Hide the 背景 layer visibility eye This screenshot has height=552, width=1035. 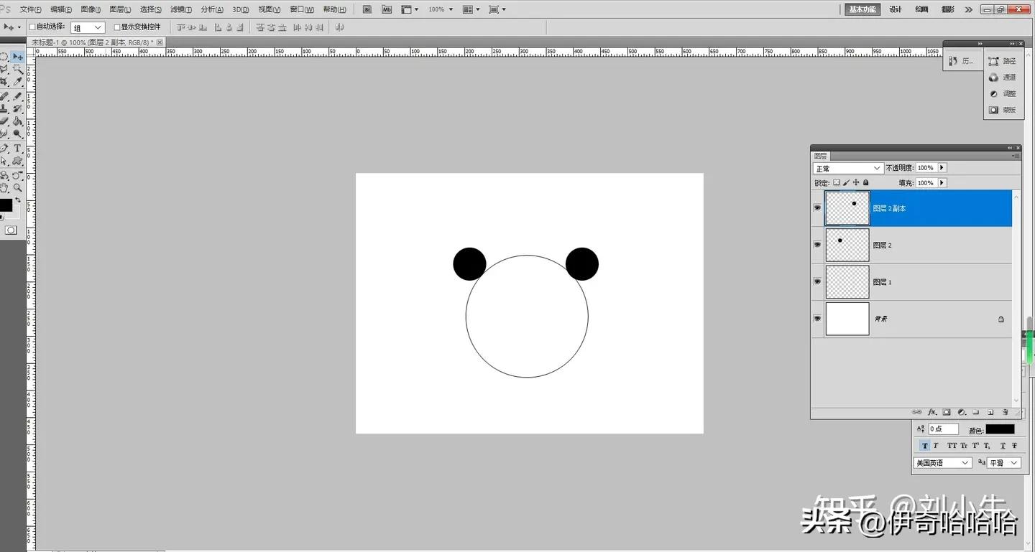[x=817, y=319]
